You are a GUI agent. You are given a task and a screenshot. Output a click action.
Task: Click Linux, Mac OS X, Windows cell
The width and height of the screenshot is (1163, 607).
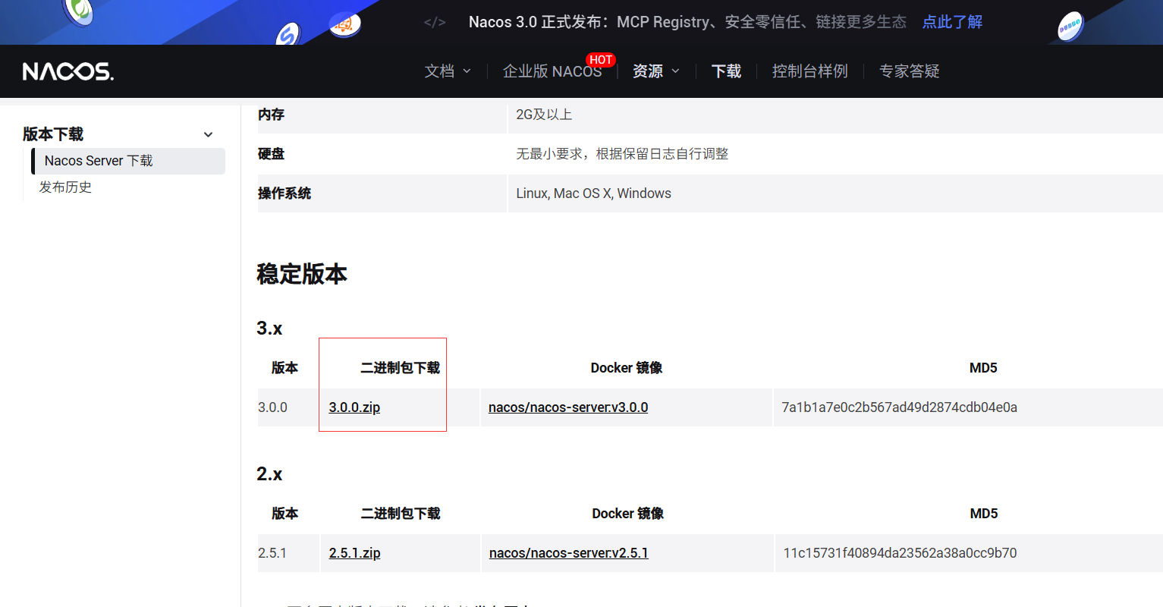tap(593, 193)
